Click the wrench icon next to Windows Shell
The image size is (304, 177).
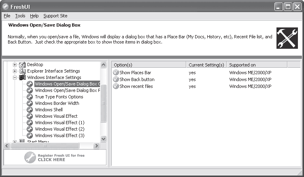point(30,110)
